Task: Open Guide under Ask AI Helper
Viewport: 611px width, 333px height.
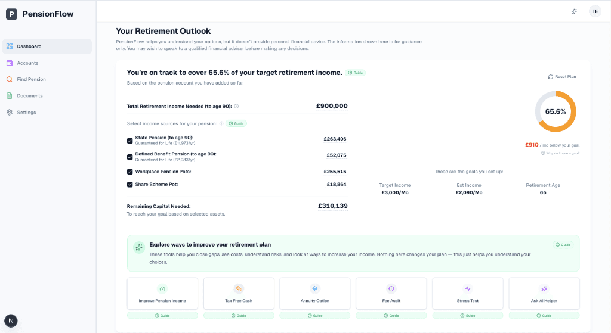Action: (544, 316)
